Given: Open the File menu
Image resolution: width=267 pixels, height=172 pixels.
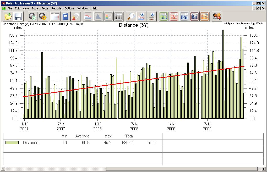Looking at the screenshot, I should tap(10, 8).
